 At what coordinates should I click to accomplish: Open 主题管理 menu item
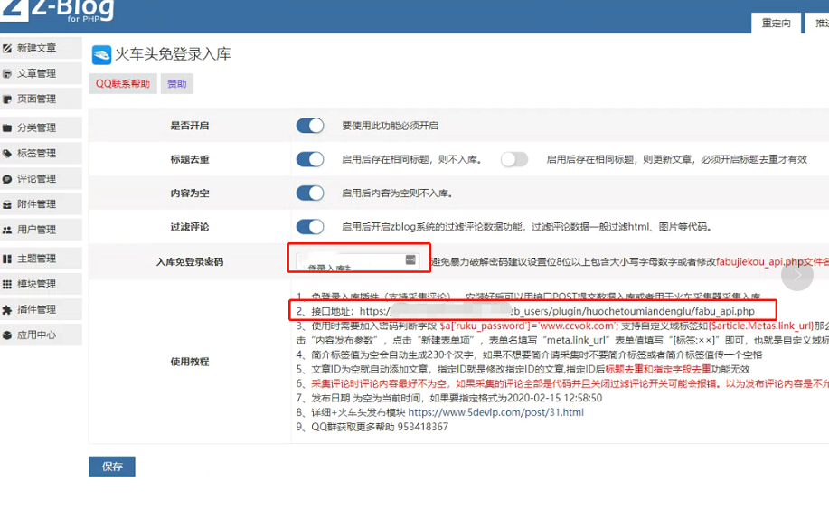(x=41, y=259)
